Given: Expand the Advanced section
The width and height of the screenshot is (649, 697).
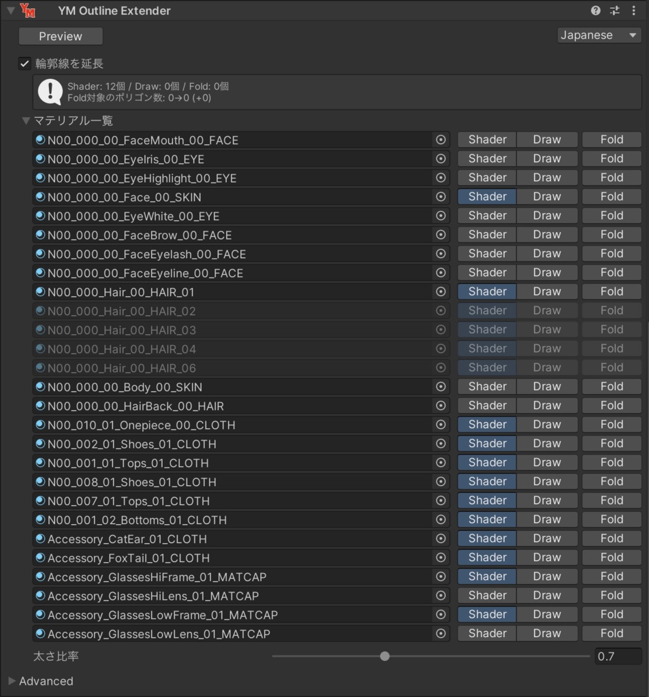Looking at the screenshot, I should click(12, 681).
